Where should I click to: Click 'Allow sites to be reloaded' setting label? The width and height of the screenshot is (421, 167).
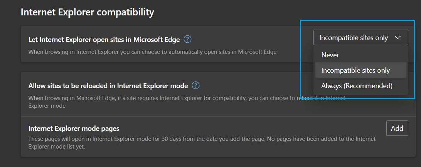coord(108,86)
